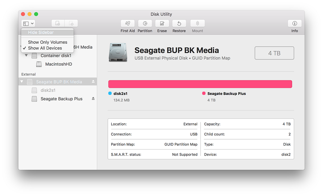Click the disk2s1 drive icon in sidebar
This screenshot has width=323, height=196.
click(x=34, y=90)
